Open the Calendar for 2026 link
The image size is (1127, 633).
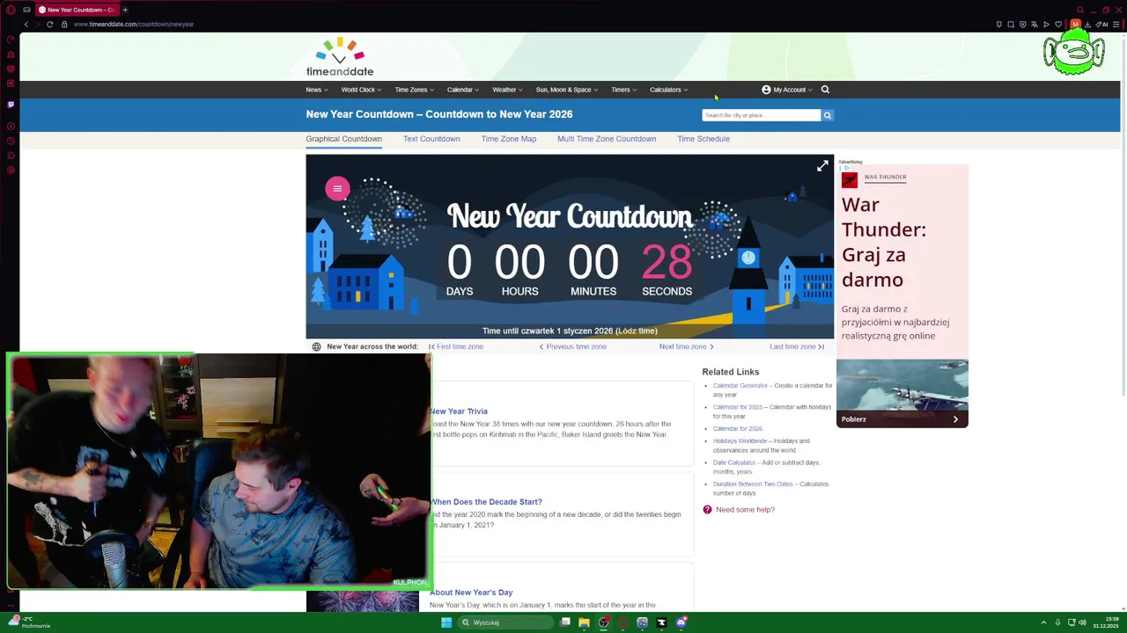[738, 429]
